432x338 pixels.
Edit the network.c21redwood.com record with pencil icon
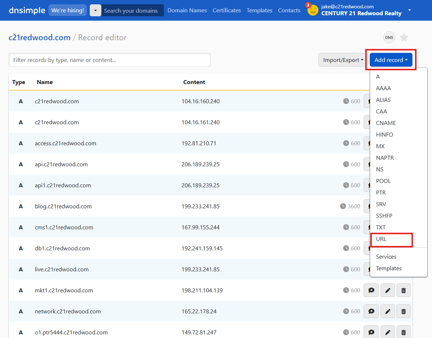coord(387,311)
